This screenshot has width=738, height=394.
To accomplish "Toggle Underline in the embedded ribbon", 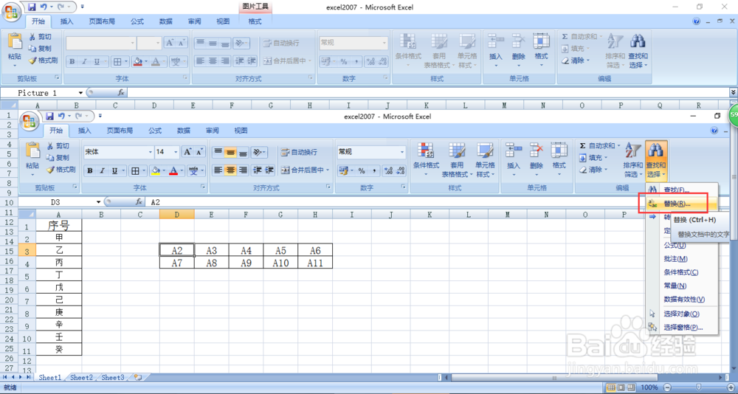I will pyautogui.click(x=114, y=171).
